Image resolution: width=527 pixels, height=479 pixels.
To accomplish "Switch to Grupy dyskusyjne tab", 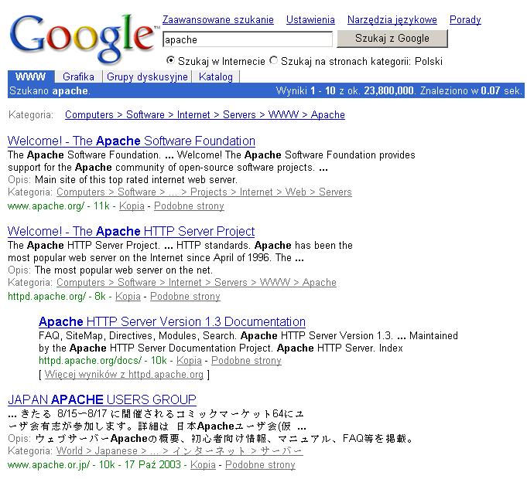I will coord(147,76).
